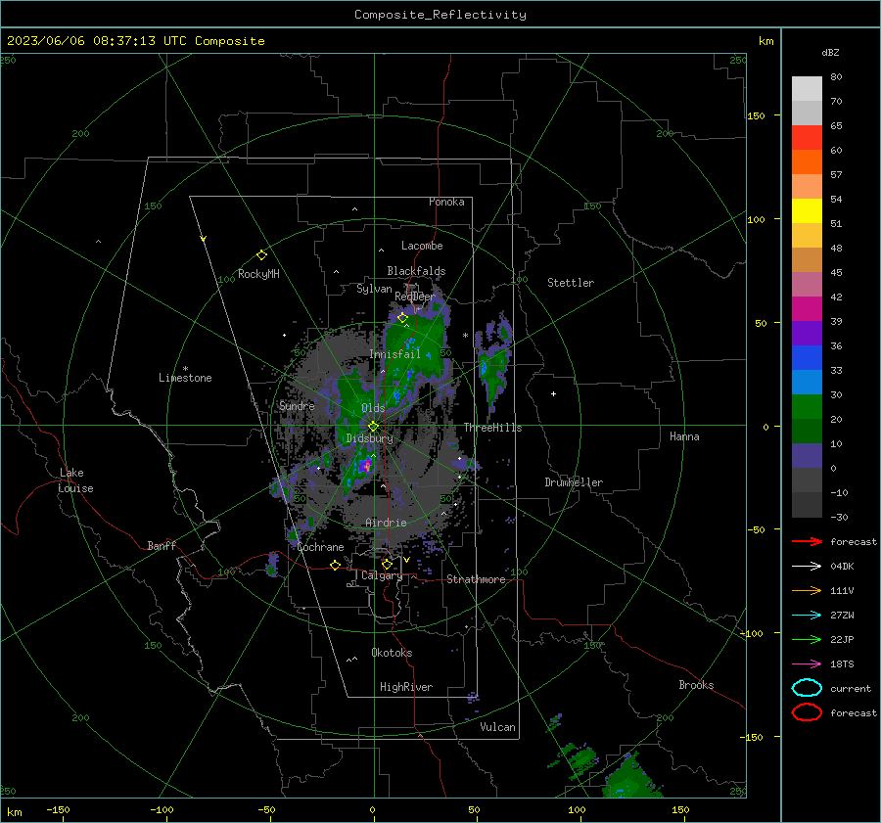Click the Vulcan label
Viewport: 881px width, 823px height.
coord(497,727)
